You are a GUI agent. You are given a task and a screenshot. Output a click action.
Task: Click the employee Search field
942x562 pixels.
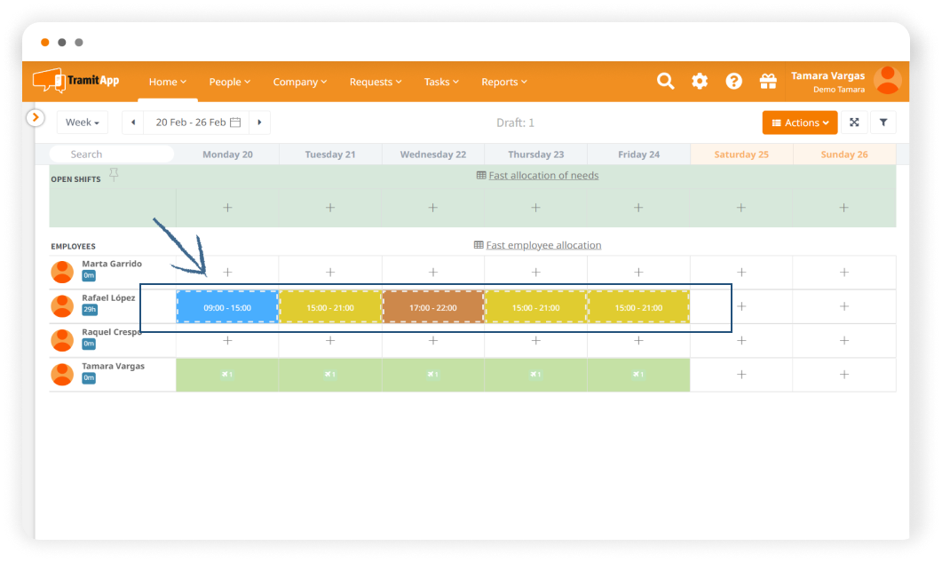click(111, 154)
